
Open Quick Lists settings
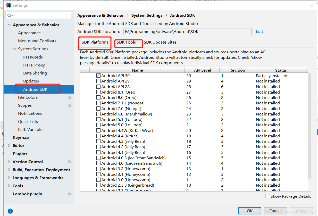[28, 121]
